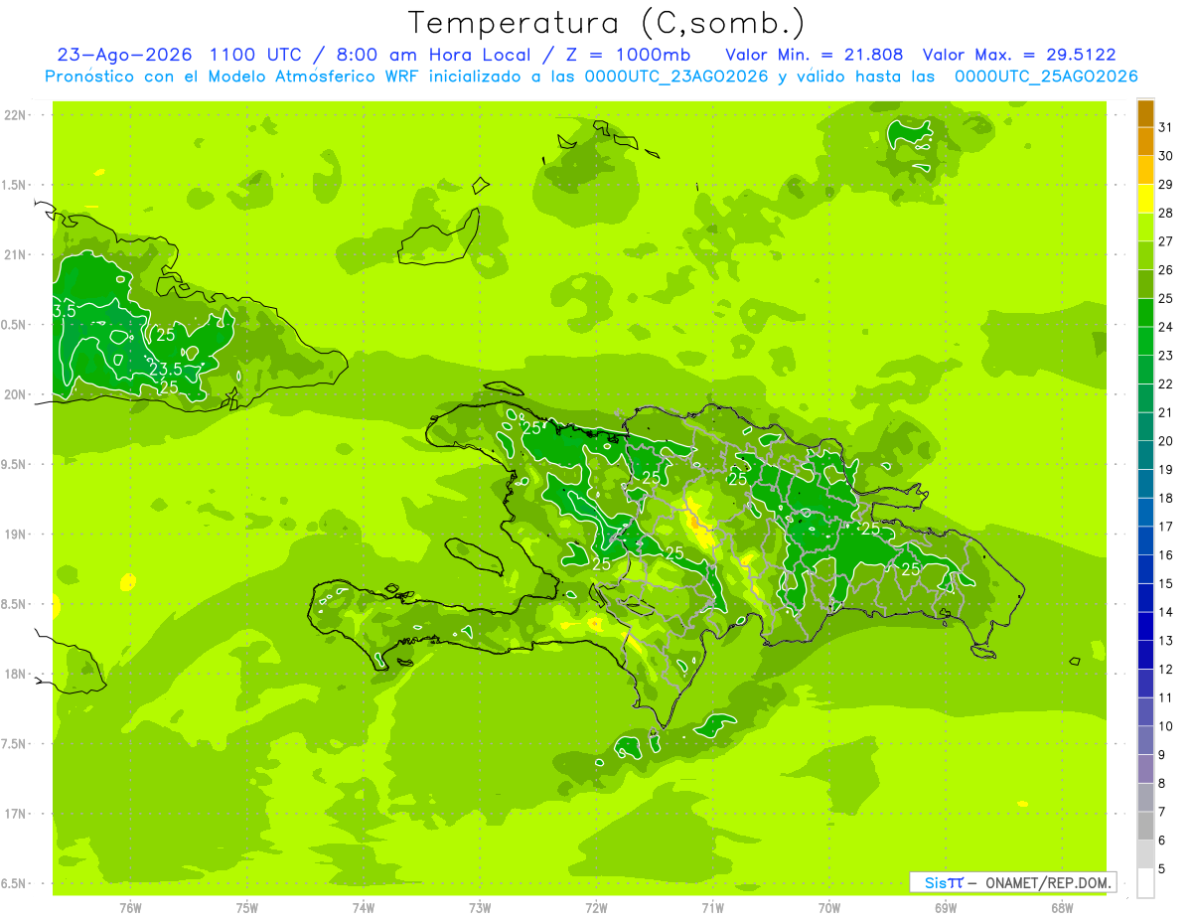Click the color scale label 29
The image size is (1192, 921).
click(1165, 185)
